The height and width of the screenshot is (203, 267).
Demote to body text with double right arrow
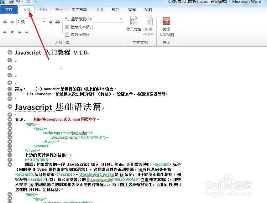(x=58, y=22)
